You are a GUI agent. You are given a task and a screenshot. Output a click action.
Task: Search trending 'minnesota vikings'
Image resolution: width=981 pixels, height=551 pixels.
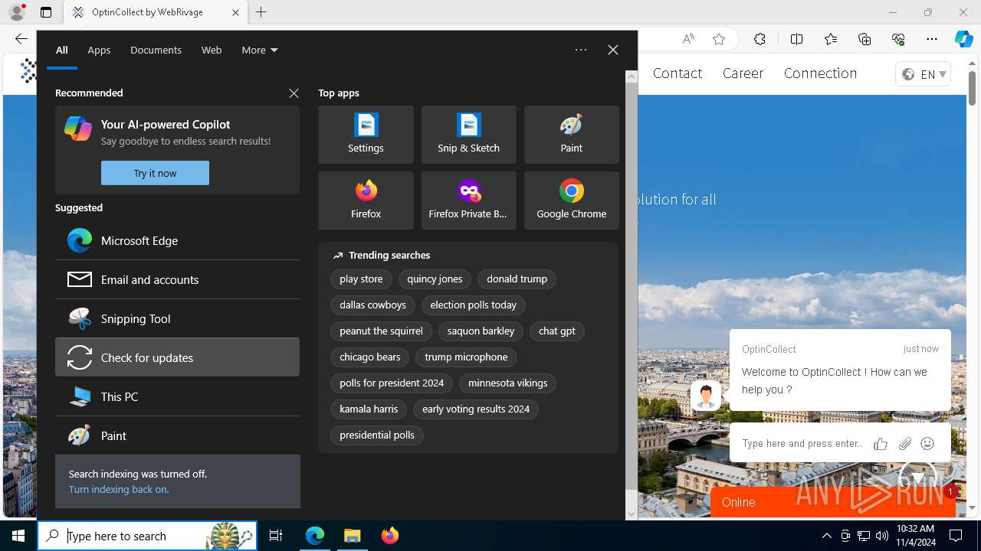click(x=508, y=383)
